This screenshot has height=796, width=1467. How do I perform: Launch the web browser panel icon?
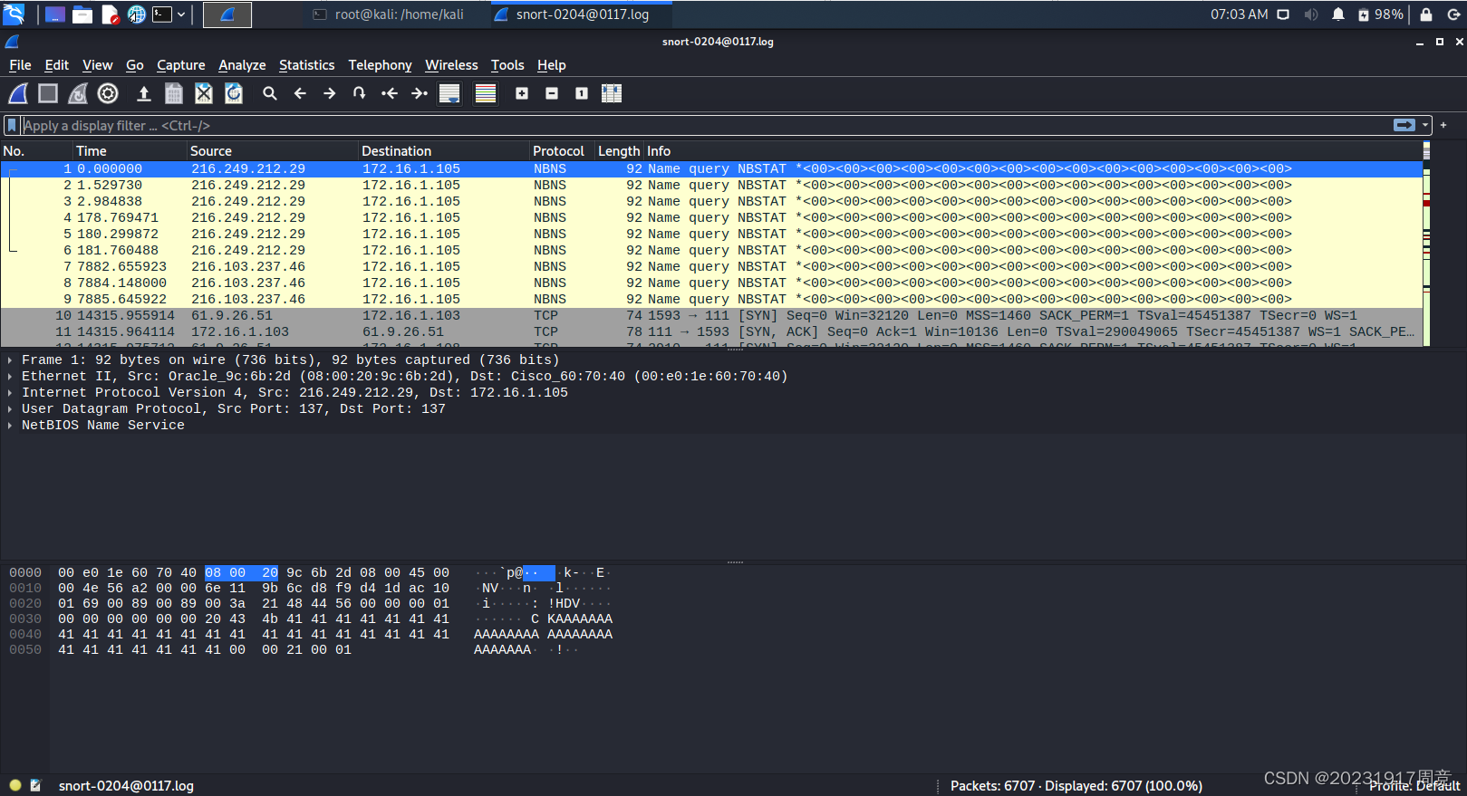136,14
